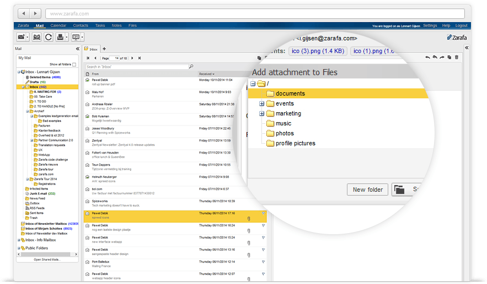Collapse the right preview panel chevron
The height and width of the screenshot is (284, 487).
[467, 48]
